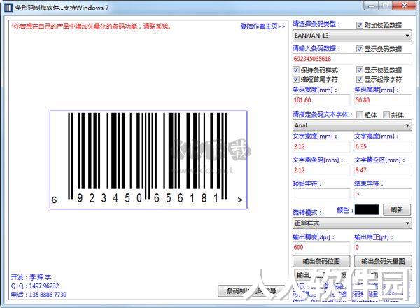
Task: Click the text height field 6.35
Action: 383,146
